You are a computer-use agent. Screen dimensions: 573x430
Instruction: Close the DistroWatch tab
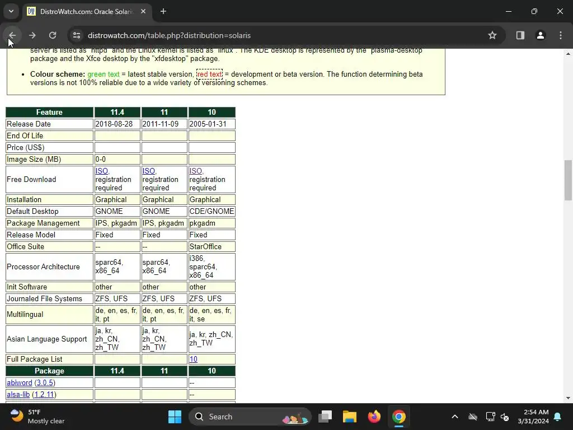[143, 11]
